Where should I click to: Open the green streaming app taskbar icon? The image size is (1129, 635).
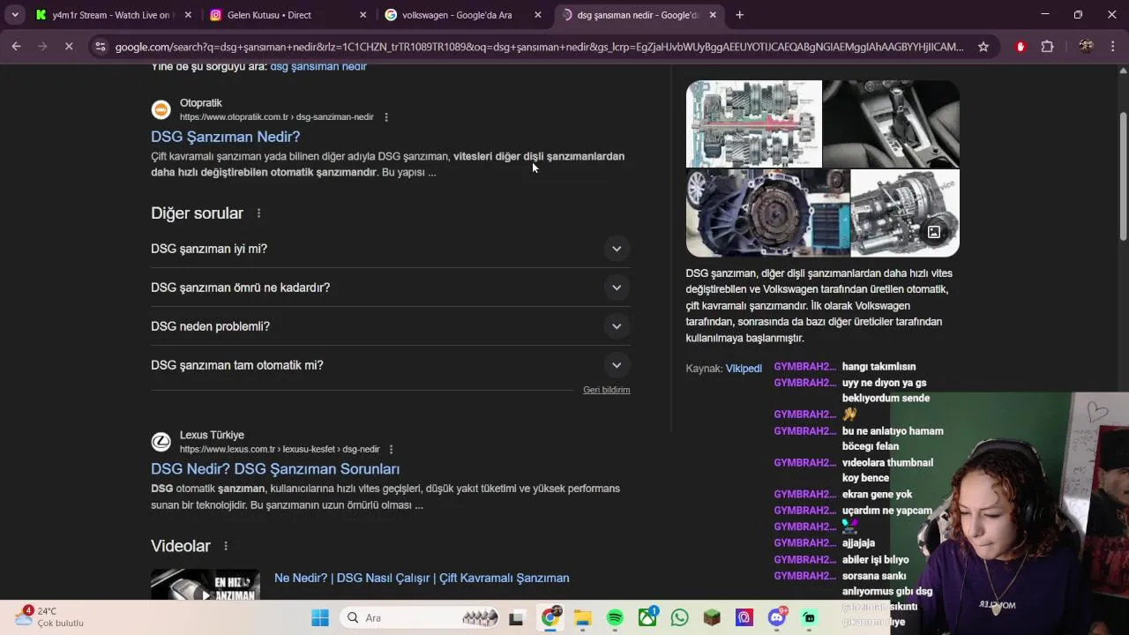[x=809, y=618]
